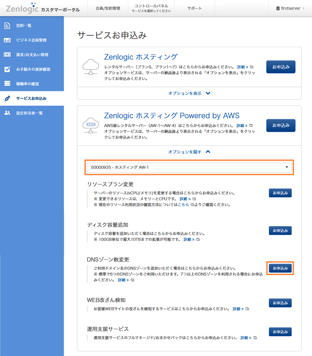Open お手続きの進捗確認 page
312x356 pixels.
(32, 69)
